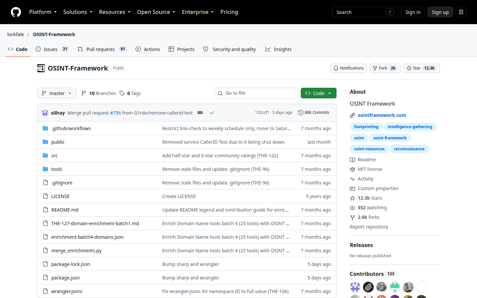Expand the Open Source menu
The height and width of the screenshot is (298, 477).
[x=156, y=12]
